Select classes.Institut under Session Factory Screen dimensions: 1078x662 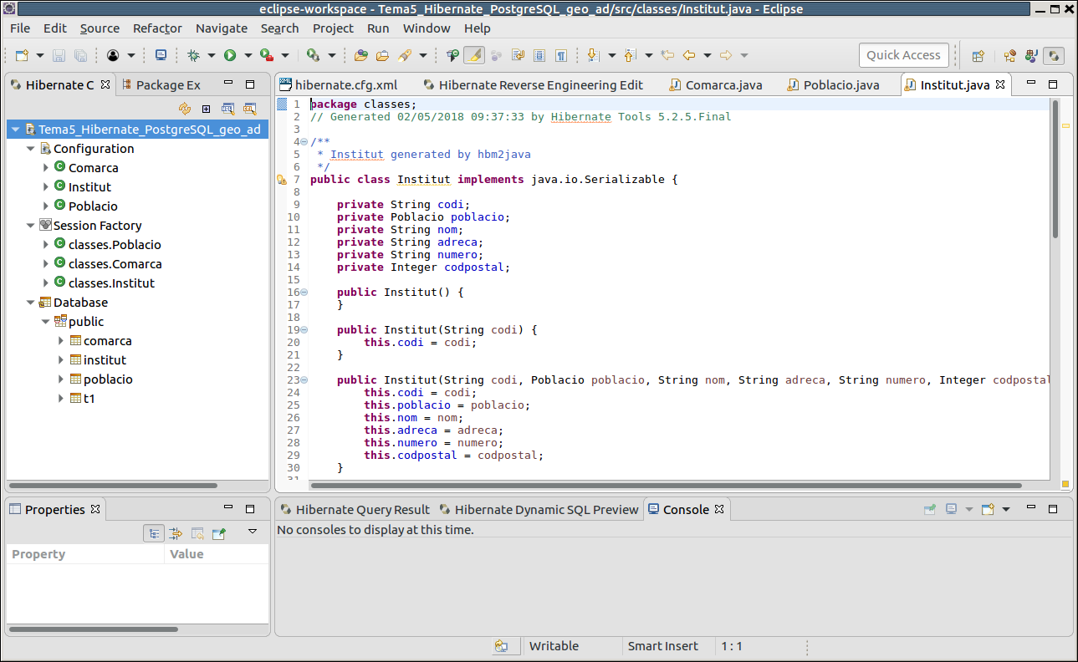point(111,283)
